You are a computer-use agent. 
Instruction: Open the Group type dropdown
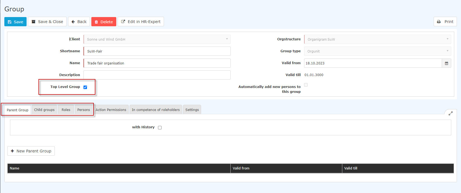point(378,51)
